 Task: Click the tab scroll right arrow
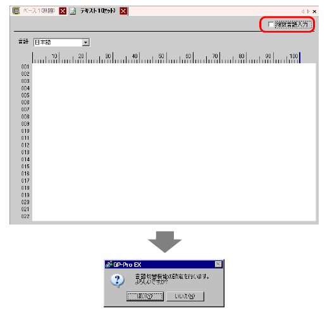tap(309, 11)
